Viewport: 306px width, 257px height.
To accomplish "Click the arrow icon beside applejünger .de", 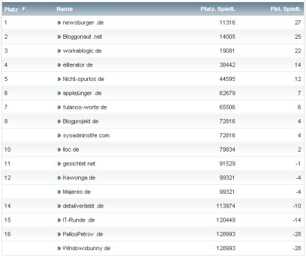I will [x=59, y=93].
